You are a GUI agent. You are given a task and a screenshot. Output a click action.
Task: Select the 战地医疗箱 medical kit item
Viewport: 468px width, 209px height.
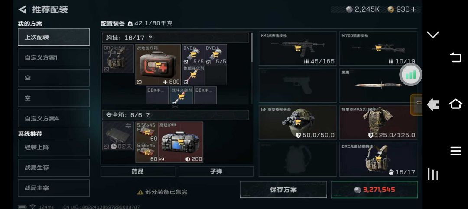158,65
